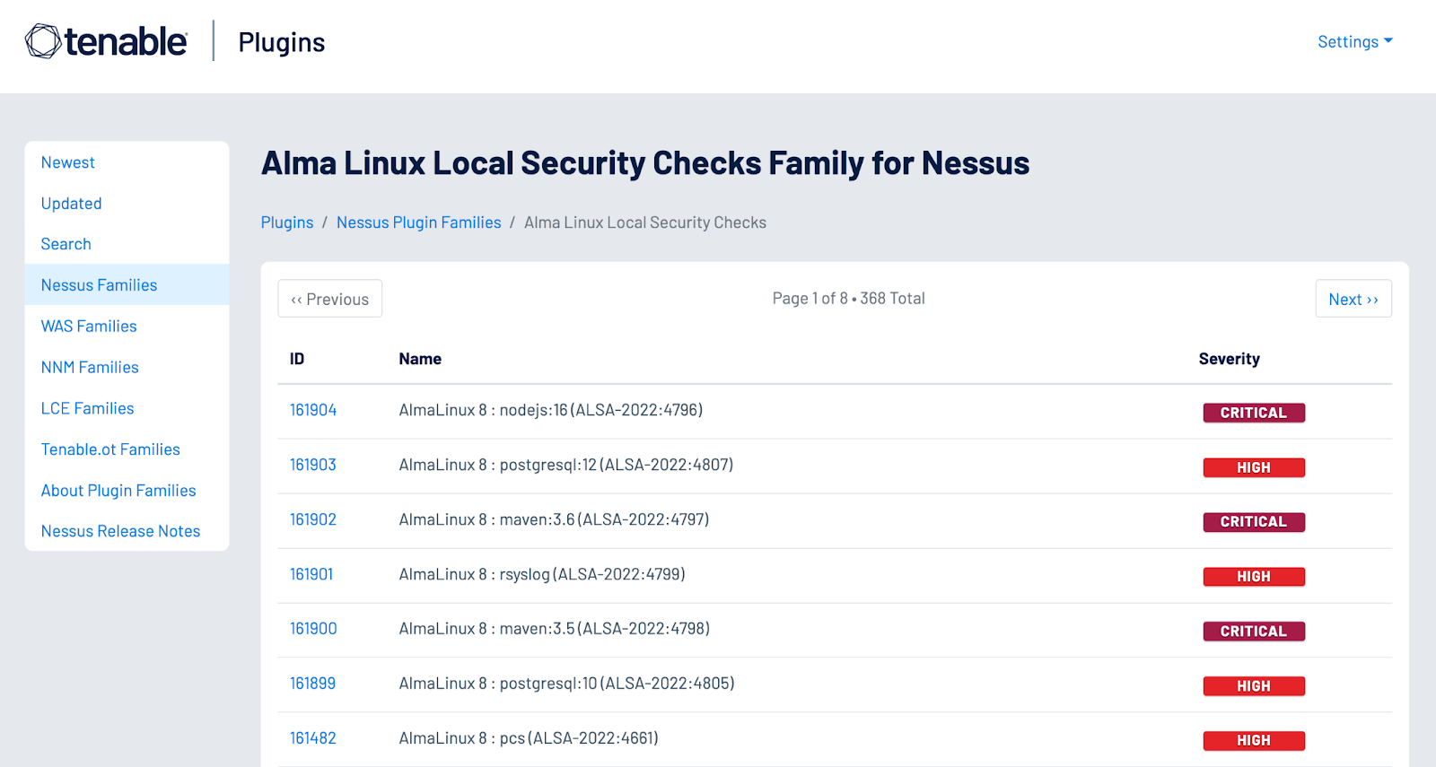Open WAS Families in sidebar

pos(89,327)
